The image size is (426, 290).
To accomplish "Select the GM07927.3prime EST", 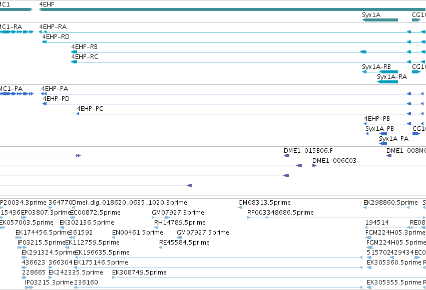I will point(161,218).
